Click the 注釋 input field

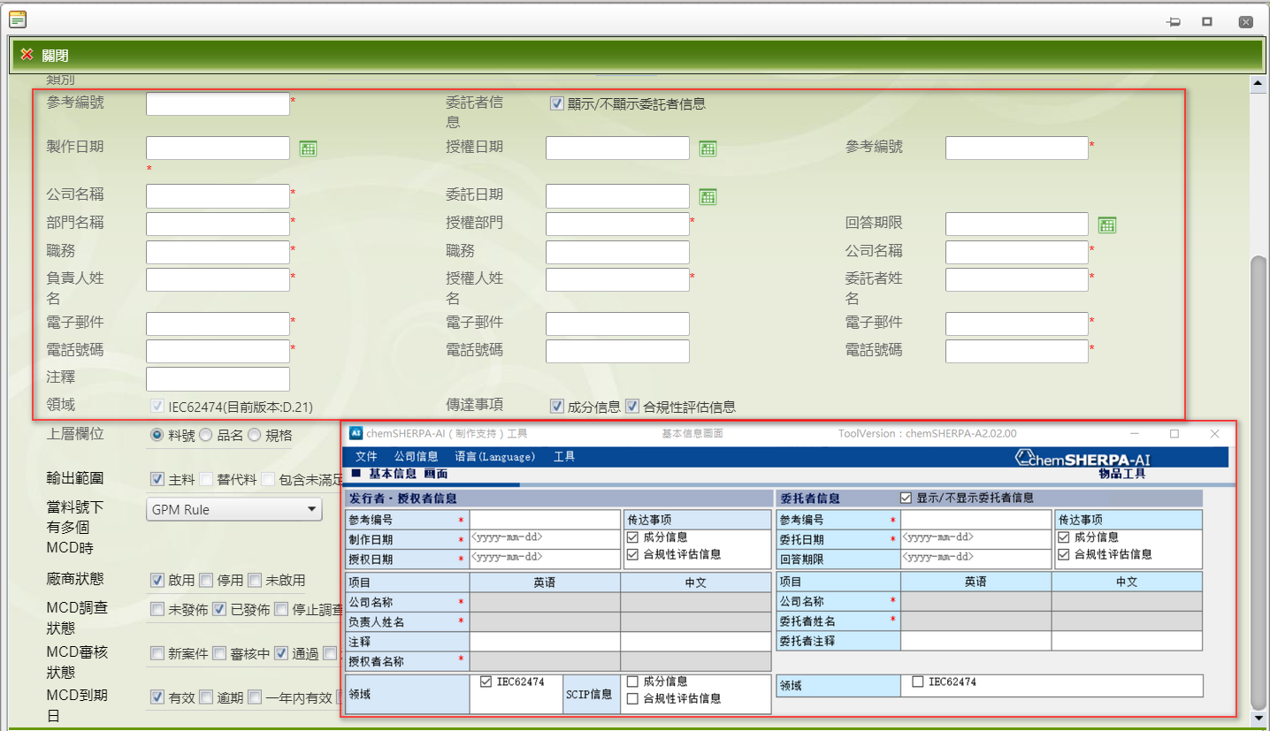click(x=218, y=379)
